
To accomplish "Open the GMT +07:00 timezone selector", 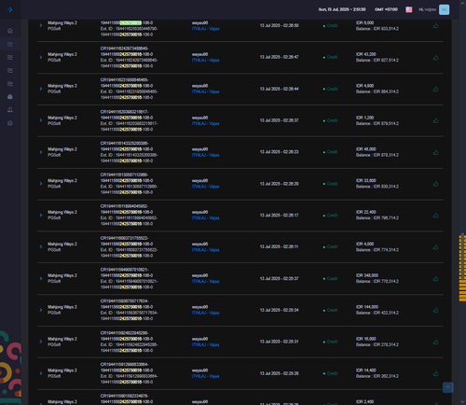I will point(386,9).
